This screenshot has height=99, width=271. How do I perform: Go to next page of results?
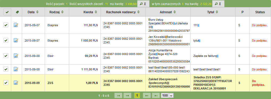(147, 96)
